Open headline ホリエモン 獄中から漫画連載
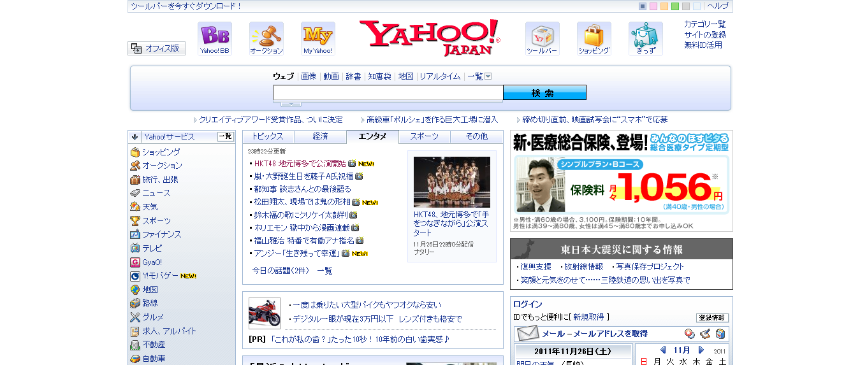This screenshot has width=860, height=365. coord(302,227)
